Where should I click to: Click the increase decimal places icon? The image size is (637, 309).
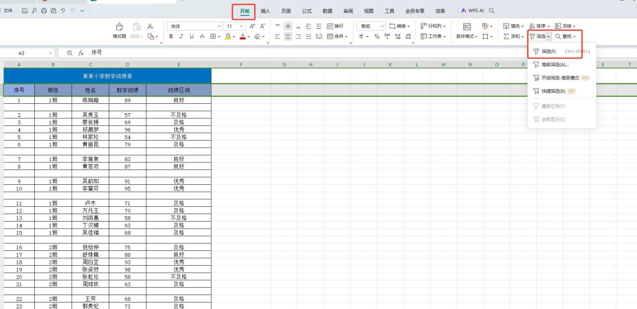pos(398,36)
